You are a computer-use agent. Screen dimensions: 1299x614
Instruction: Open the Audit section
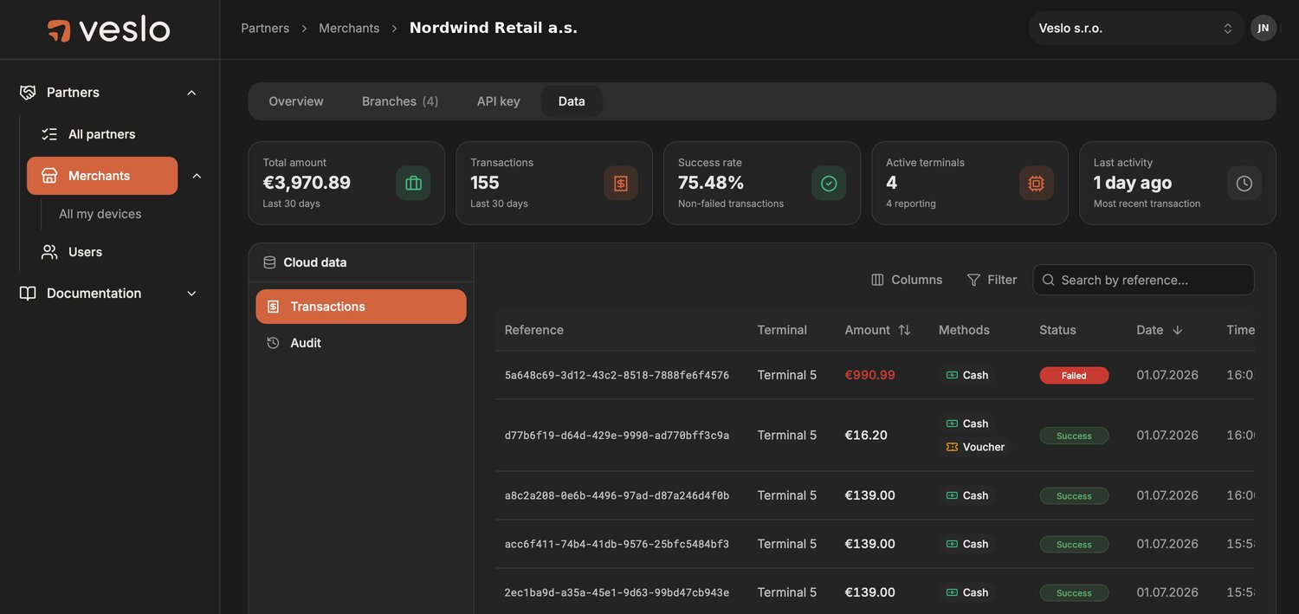point(361,343)
